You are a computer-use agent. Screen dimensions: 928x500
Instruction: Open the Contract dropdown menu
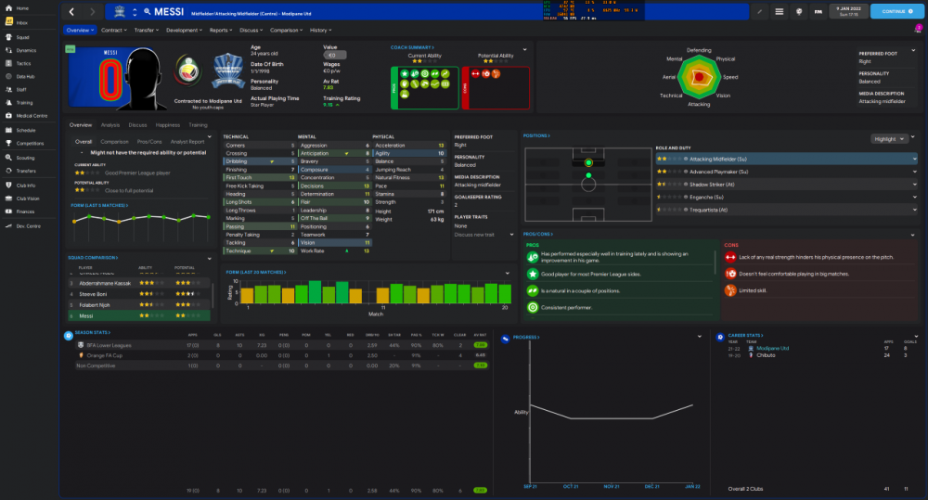point(113,31)
